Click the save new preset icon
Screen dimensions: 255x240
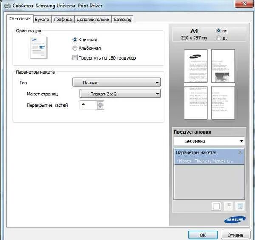pos(216,206)
